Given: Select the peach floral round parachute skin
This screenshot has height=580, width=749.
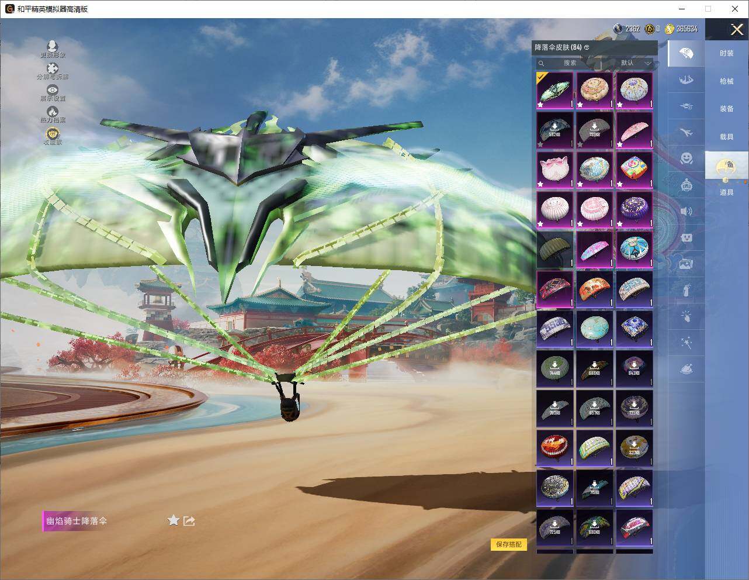Looking at the screenshot, I should click(595, 90).
